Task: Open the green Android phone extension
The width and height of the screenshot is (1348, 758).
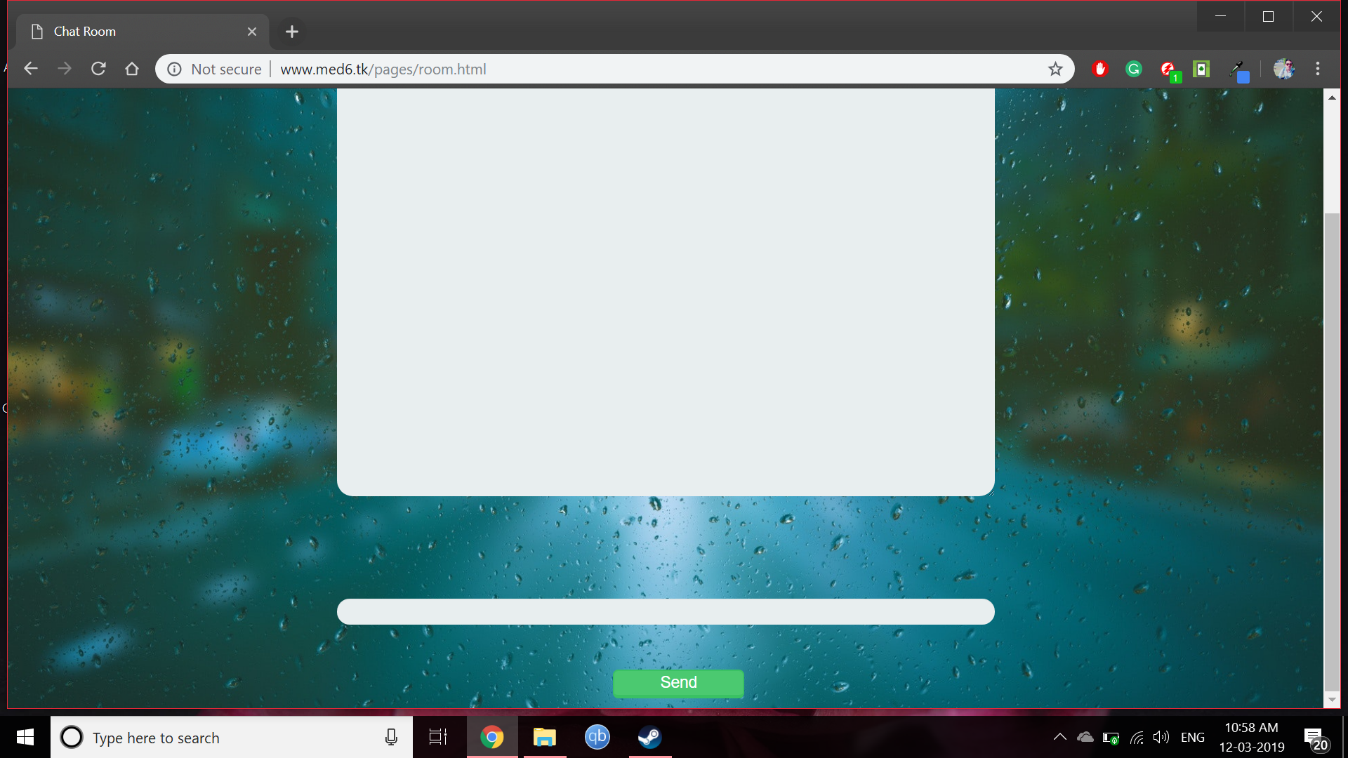Action: (x=1201, y=69)
